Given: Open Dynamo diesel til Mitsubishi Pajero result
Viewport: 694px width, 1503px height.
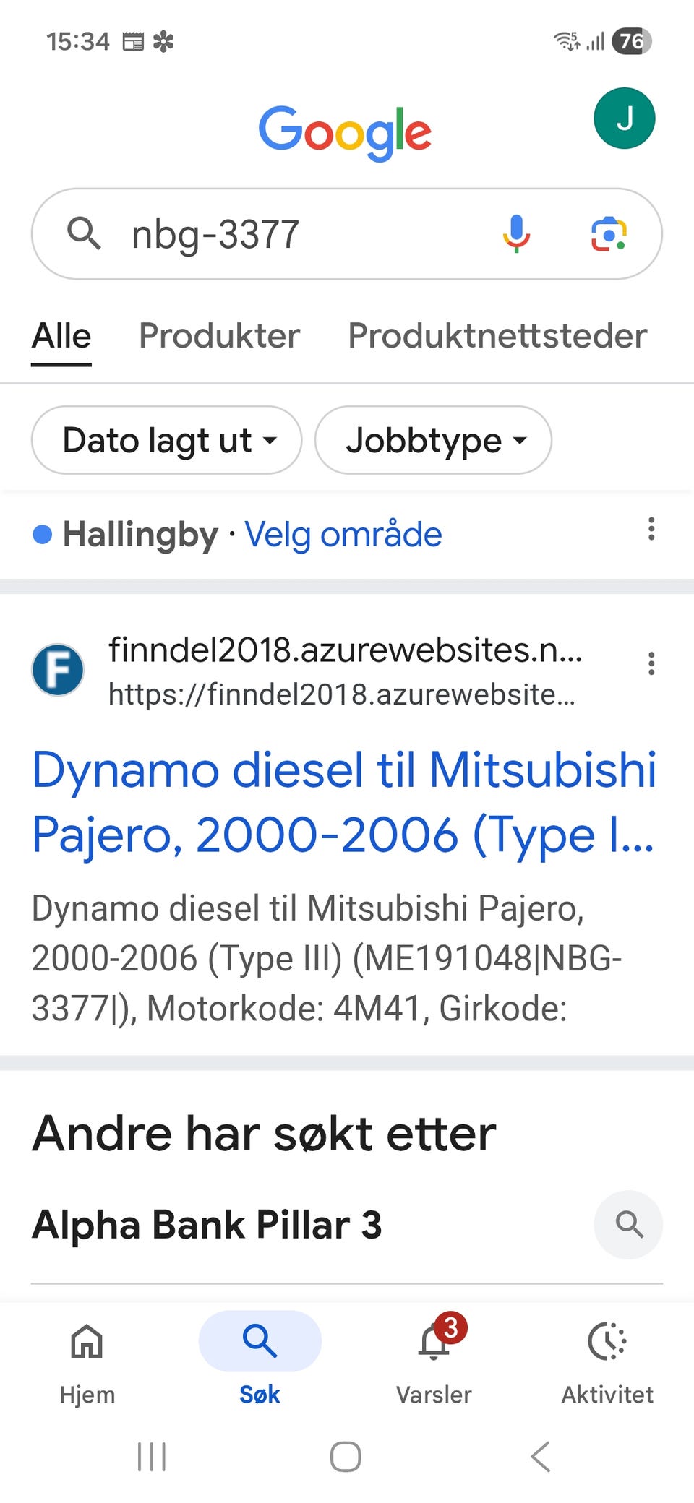Looking at the screenshot, I should (344, 802).
